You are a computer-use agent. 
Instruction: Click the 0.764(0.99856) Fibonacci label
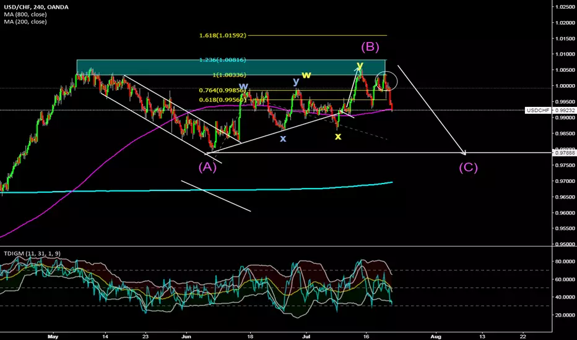223,90
